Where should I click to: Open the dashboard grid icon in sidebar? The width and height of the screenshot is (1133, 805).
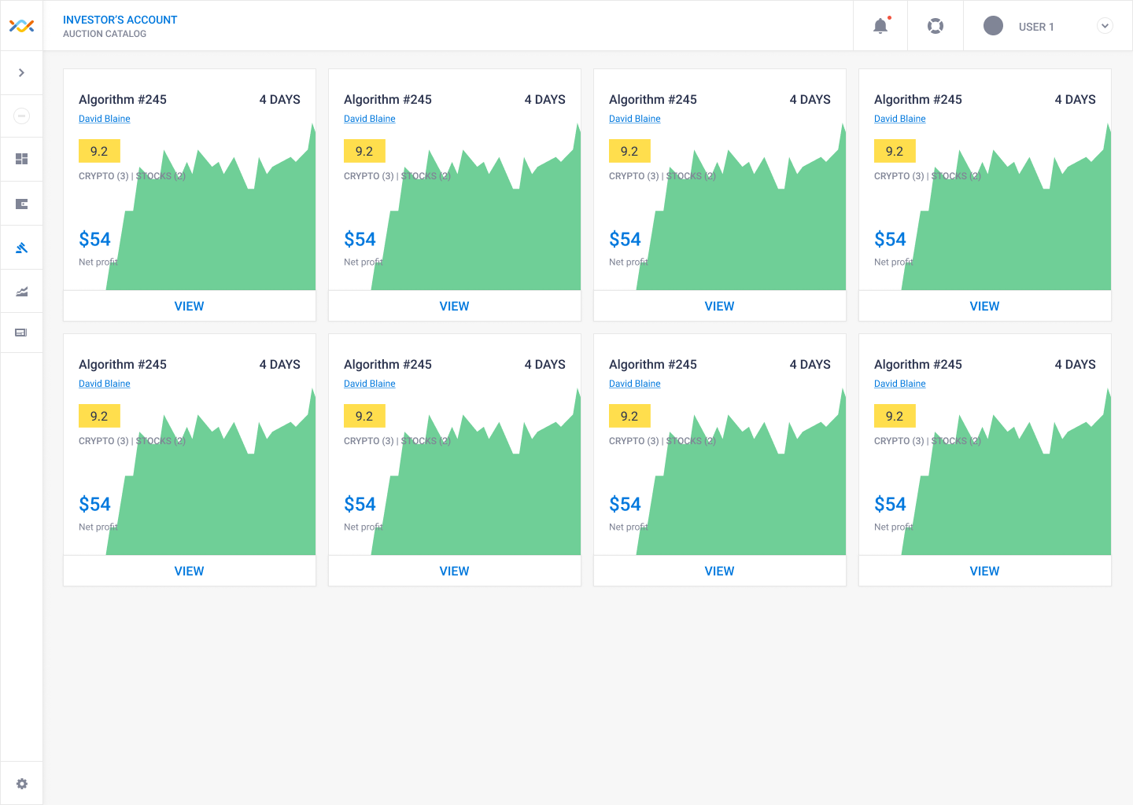click(21, 159)
